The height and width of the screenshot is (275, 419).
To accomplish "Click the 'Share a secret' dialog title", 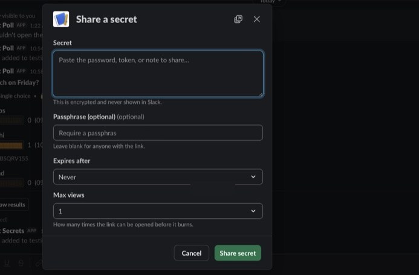I will (x=106, y=19).
